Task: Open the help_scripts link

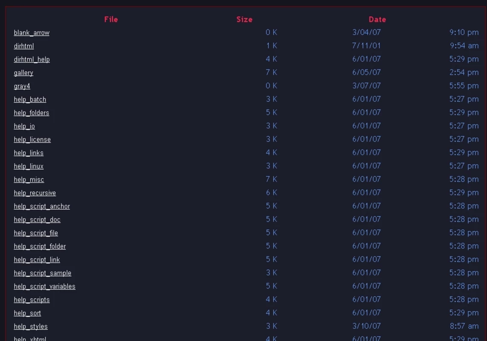Action: [x=32, y=300]
